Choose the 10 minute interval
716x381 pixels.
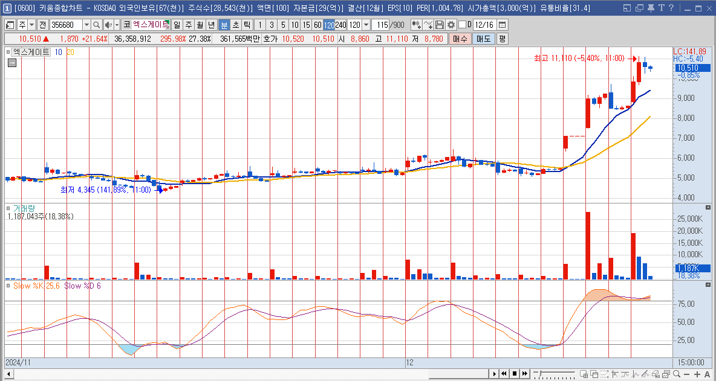point(295,25)
